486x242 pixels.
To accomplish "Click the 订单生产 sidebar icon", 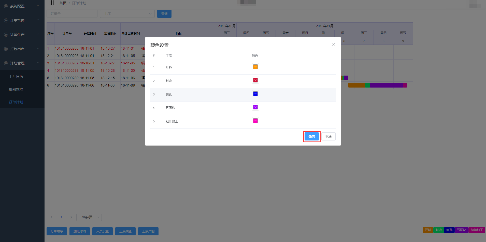I will point(6,35).
